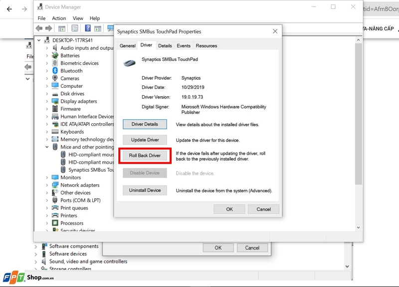Click OK in TouchPad Properties dialog
399x287 pixels.
229,209
